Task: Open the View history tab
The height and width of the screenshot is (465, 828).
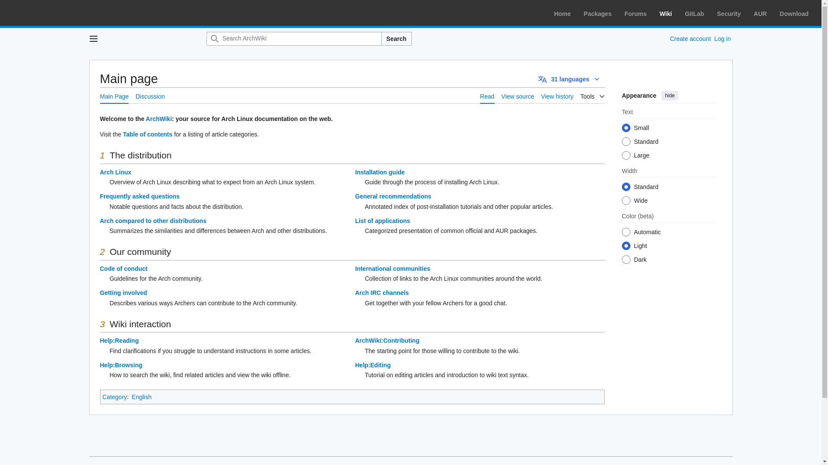Action: point(557,96)
